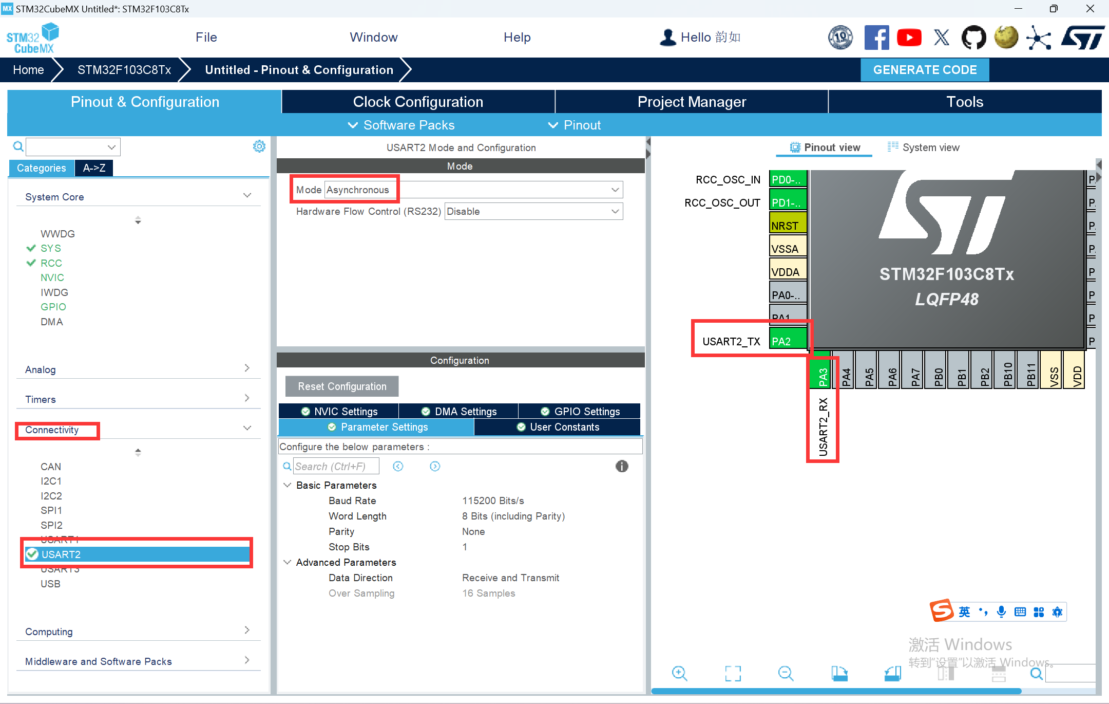The width and height of the screenshot is (1109, 704).
Task: Open the gold globe icon in the header
Action: click(1006, 38)
